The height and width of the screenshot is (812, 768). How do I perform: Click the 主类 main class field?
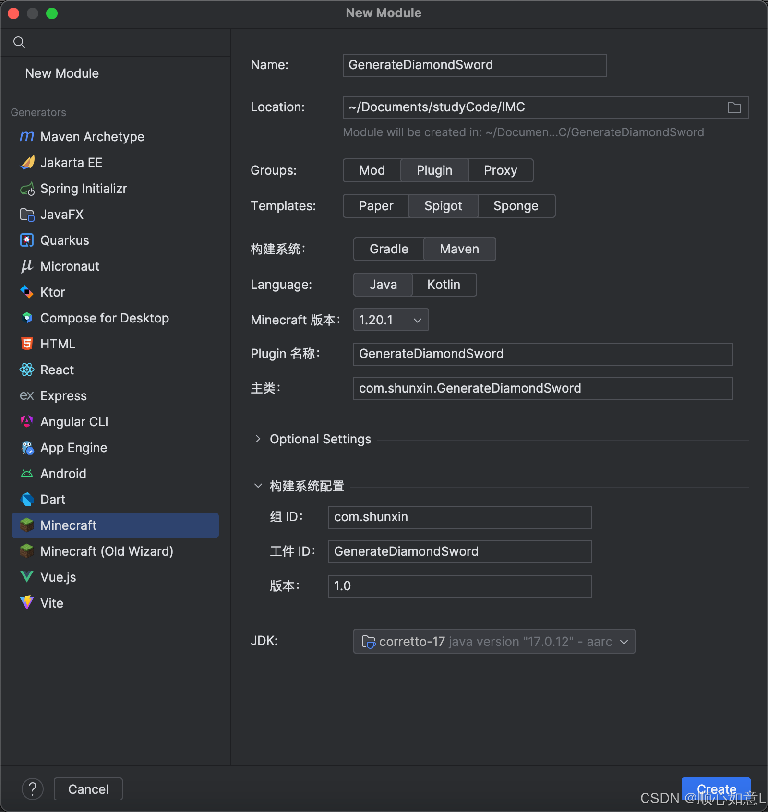(x=543, y=389)
